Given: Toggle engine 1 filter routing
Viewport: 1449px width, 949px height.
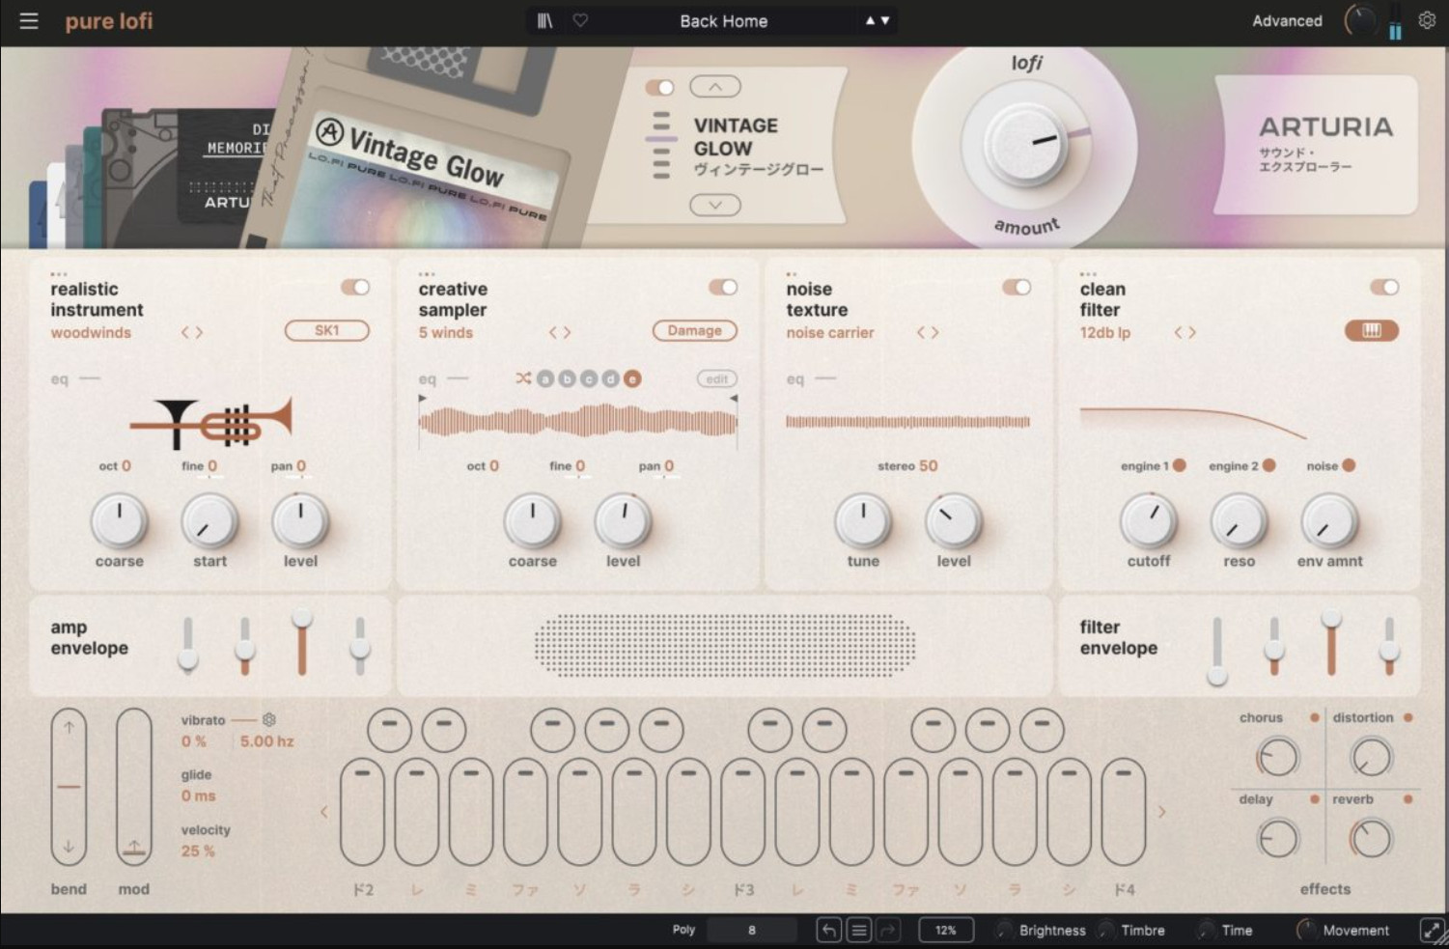Looking at the screenshot, I should 1180,465.
